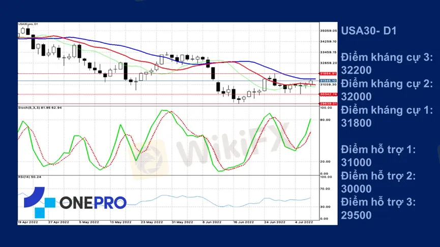Click the 31 May 2022 date label
Viewport: 440px width, 247px height.
183,222
